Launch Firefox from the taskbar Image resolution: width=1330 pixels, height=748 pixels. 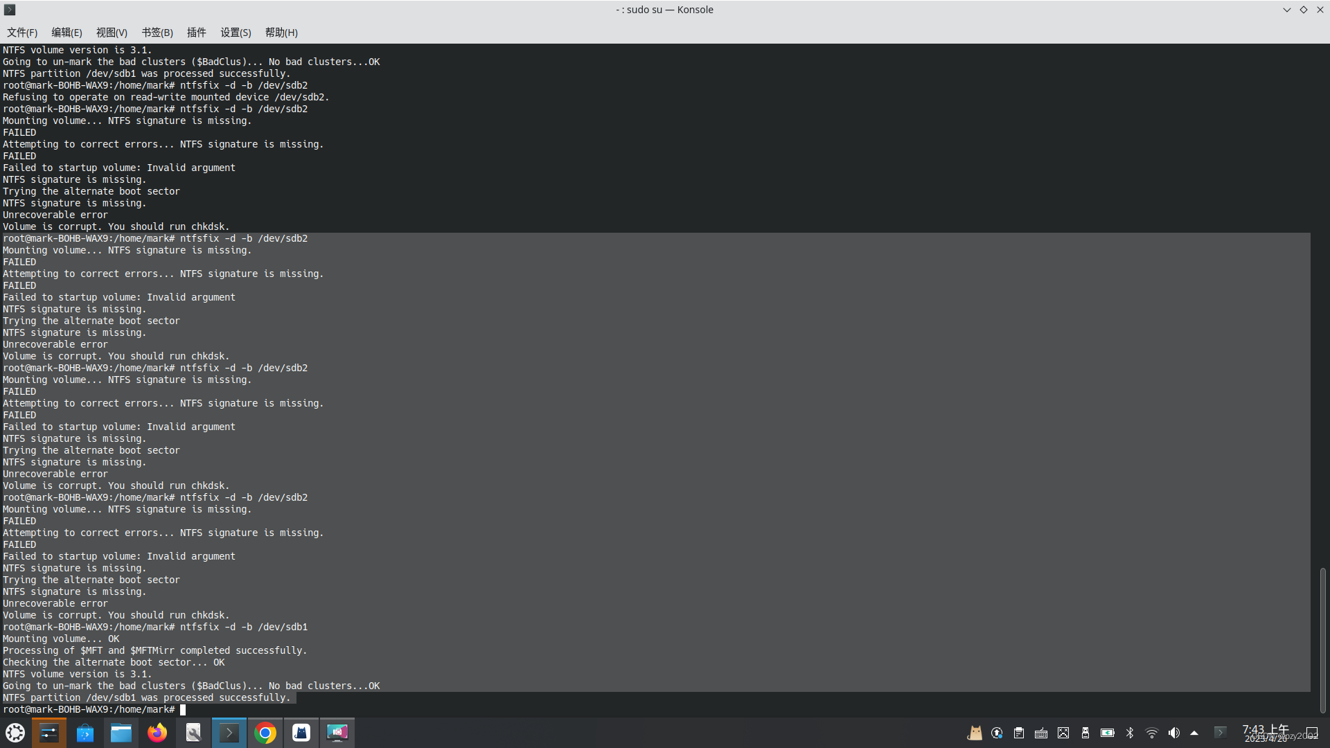[x=157, y=733]
